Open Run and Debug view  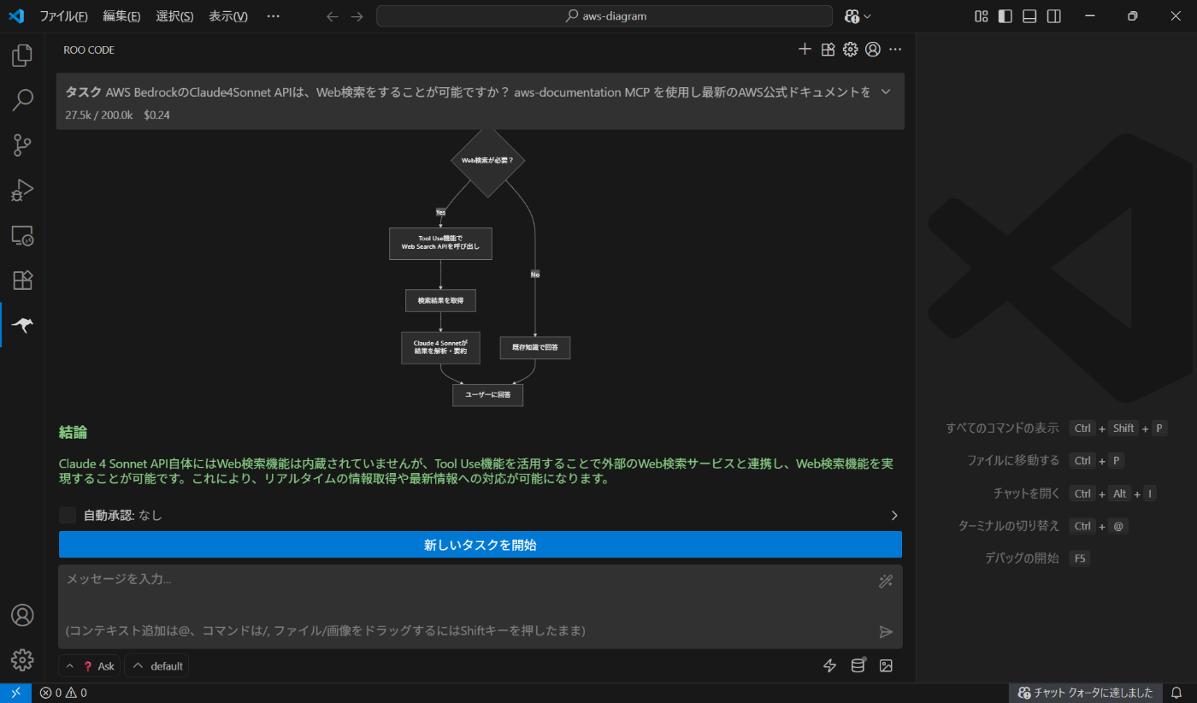(x=22, y=190)
